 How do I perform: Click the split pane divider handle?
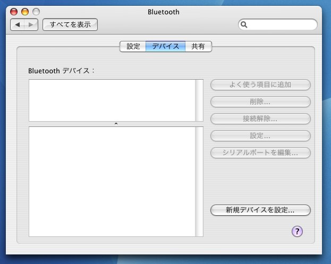[116, 124]
